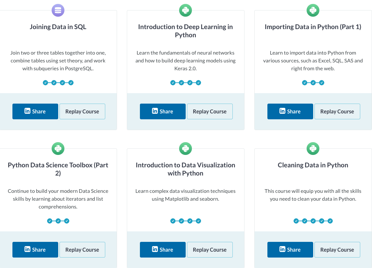Image resolution: width=372 pixels, height=268 pixels.
Task: Click first chapter checkmark of Data Visualization course
Action: [173, 221]
